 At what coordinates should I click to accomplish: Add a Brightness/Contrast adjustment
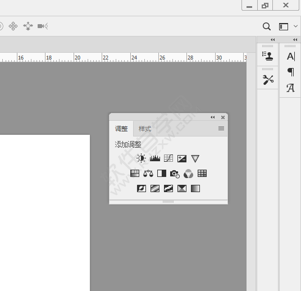[141, 158]
